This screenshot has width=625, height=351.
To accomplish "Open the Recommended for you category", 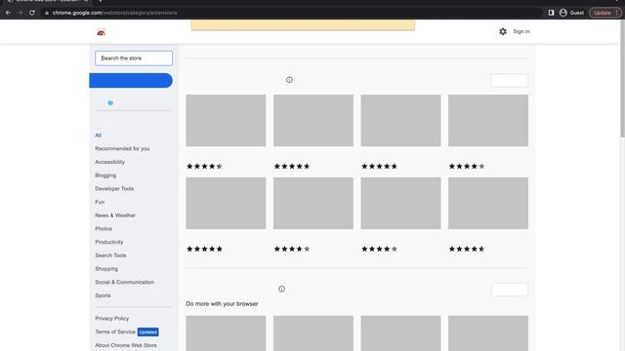I will (x=122, y=148).
